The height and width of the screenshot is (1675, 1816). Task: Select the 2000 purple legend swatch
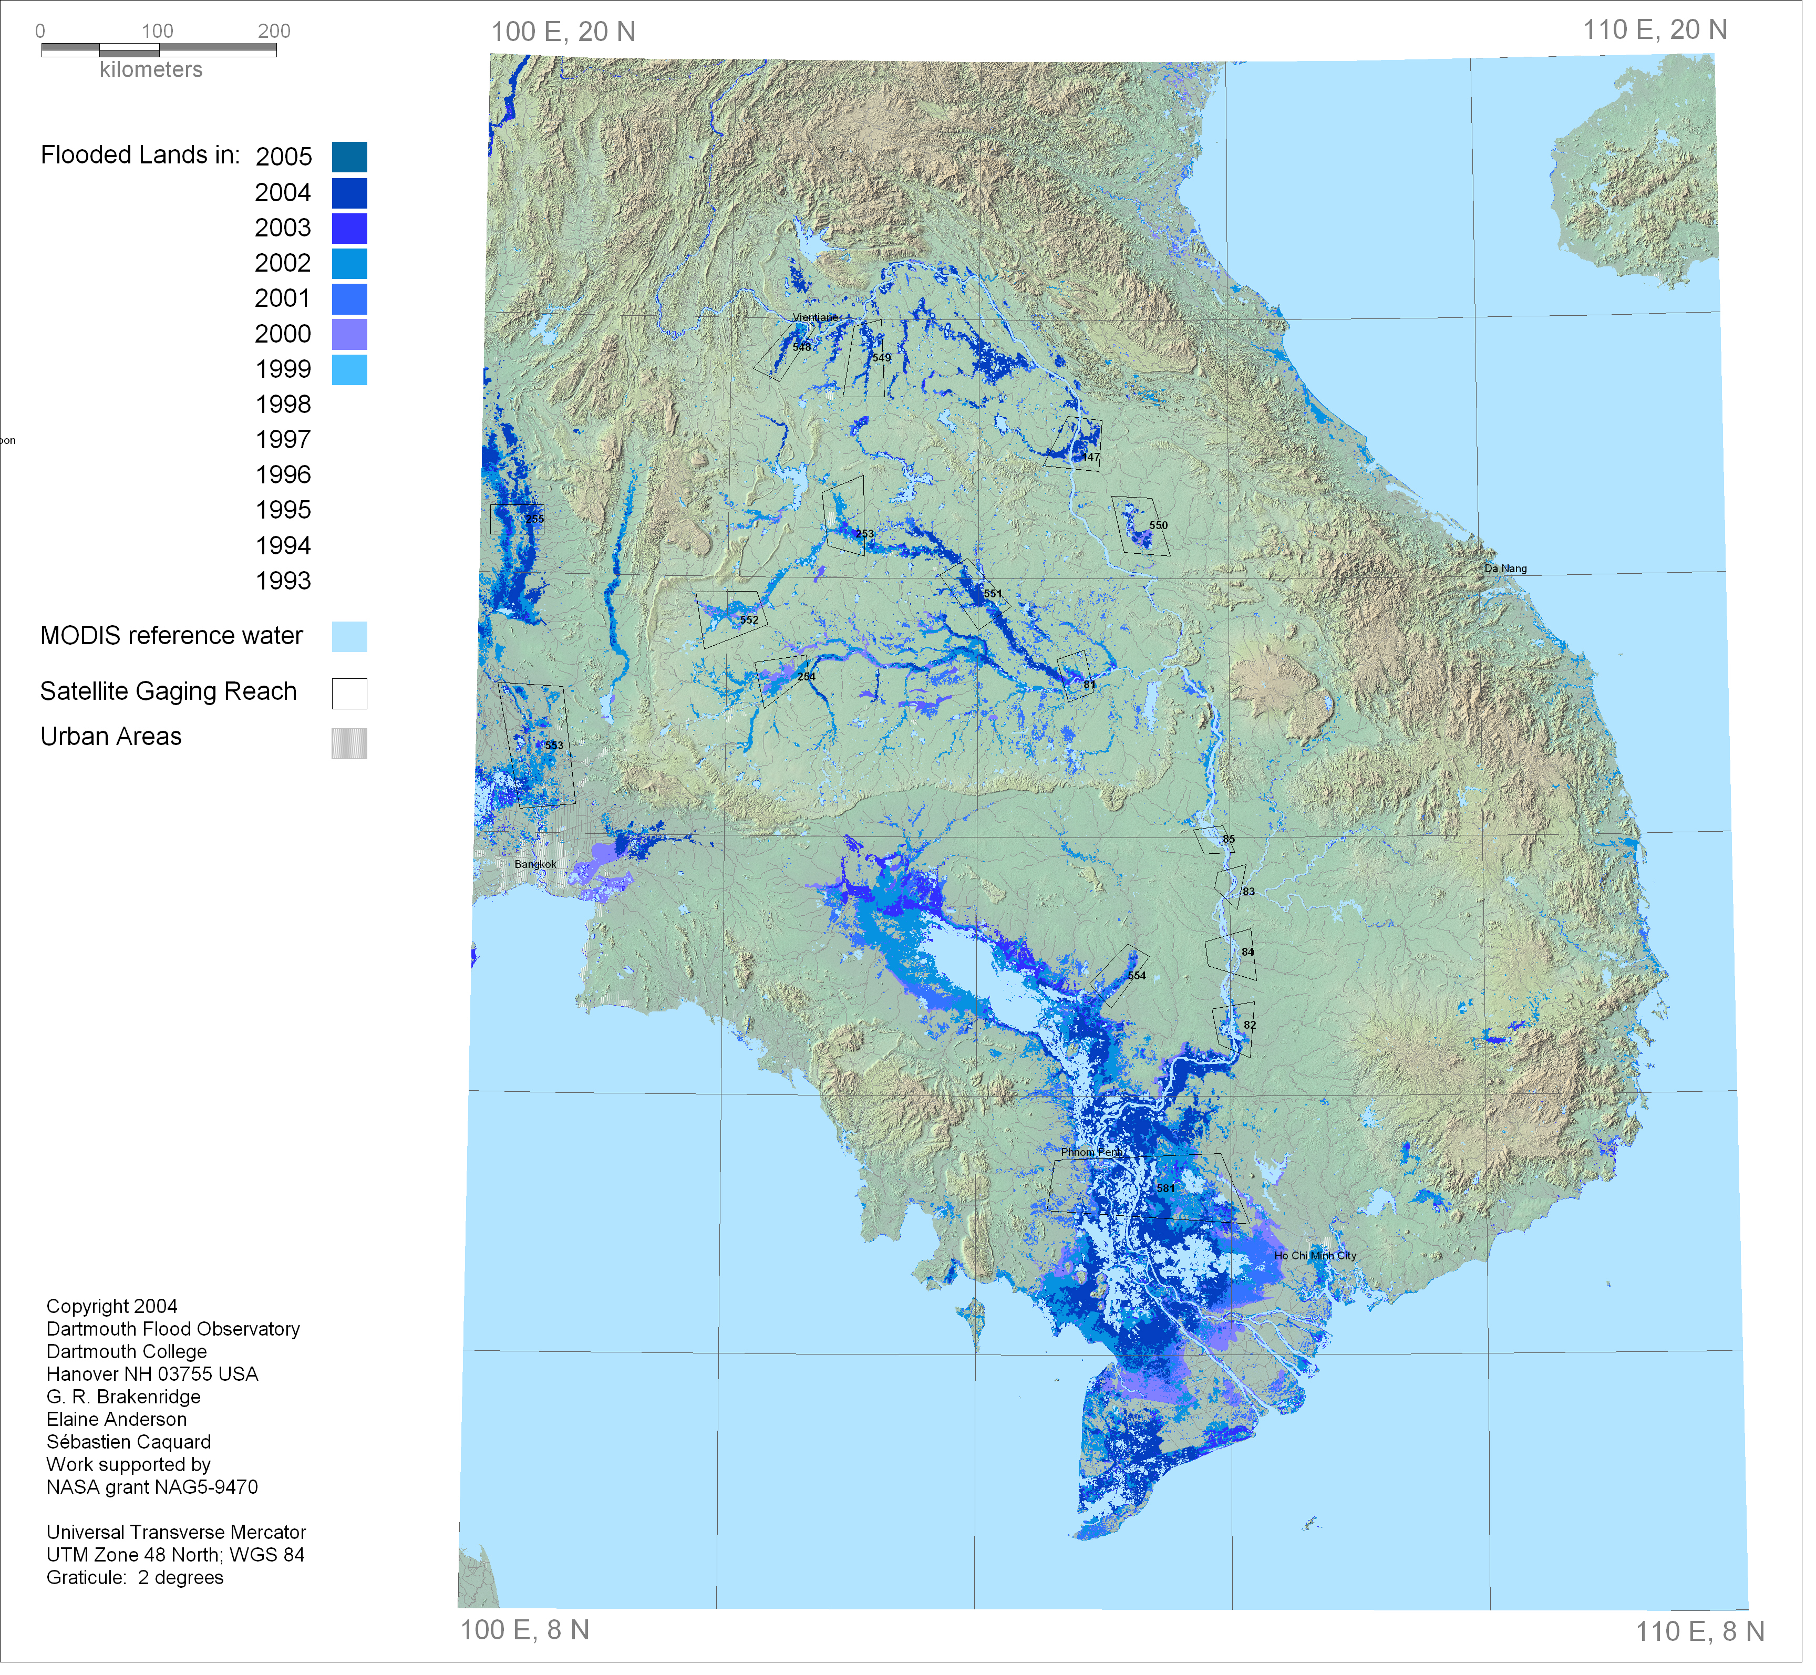pos(349,335)
